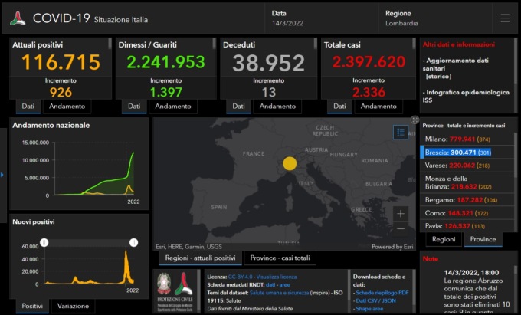Click the map legend list icon
521x315 pixels.
pyautogui.click(x=400, y=132)
